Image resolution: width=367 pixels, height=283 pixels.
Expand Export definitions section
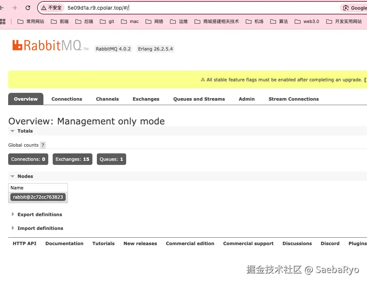[37, 214]
